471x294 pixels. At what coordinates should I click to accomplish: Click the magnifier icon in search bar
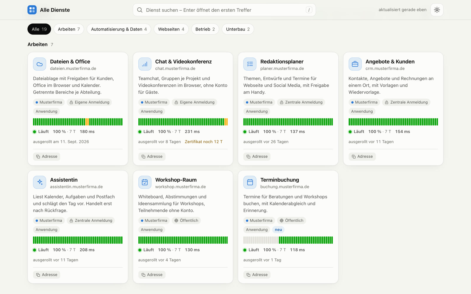click(x=140, y=10)
